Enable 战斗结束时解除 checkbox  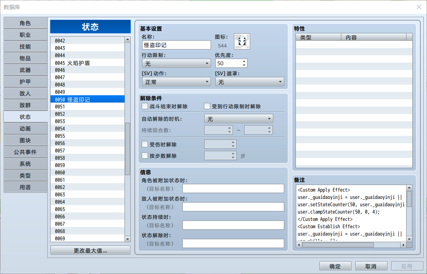pyautogui.click(x=145, y=106)
